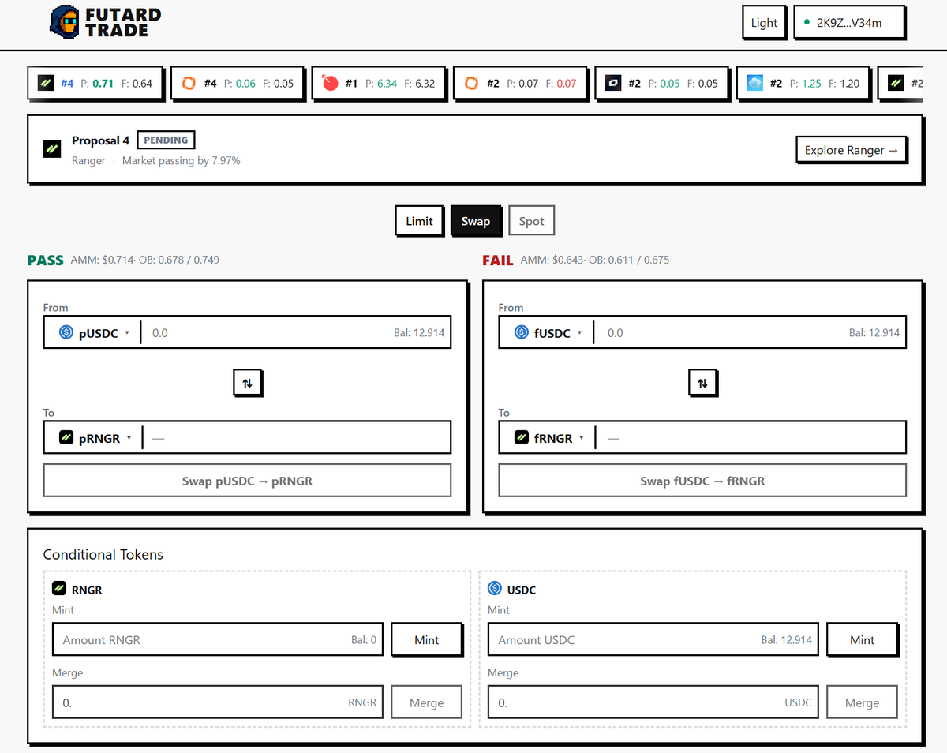The image size is (947, 753).
Task: Click the USDC icon in Conditional Tokens
Action: click(495, 589)
